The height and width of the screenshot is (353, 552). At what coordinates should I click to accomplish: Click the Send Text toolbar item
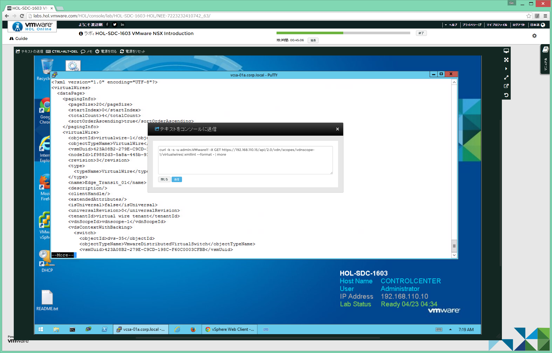coord(29,51)
